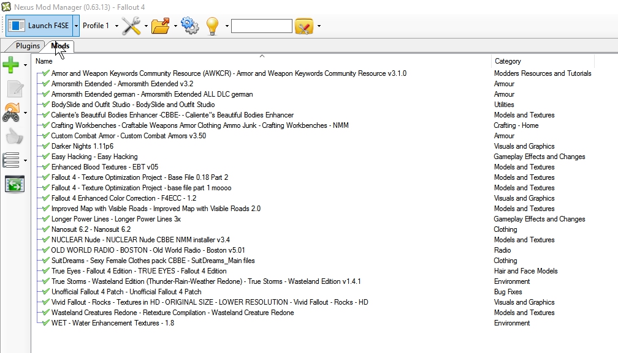Viewport: 618px width, 353px height.
Task: Click the Launch F4SE button
Action: 39,26
